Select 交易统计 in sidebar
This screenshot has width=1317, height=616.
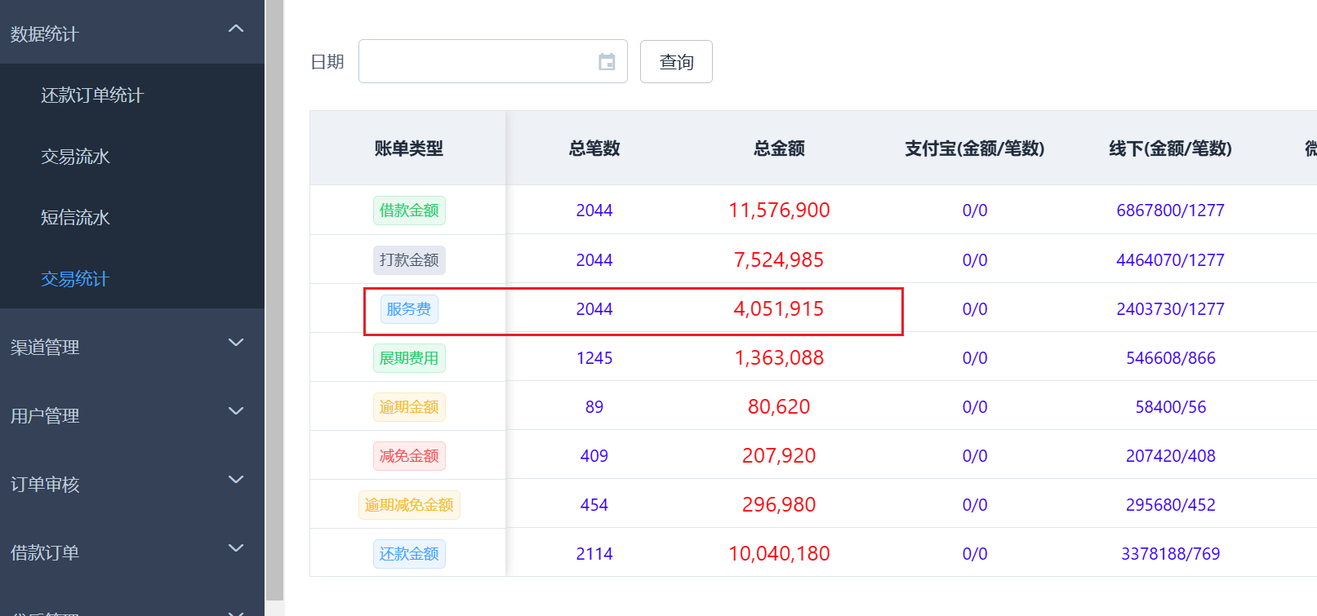click(x=75, y=279)
